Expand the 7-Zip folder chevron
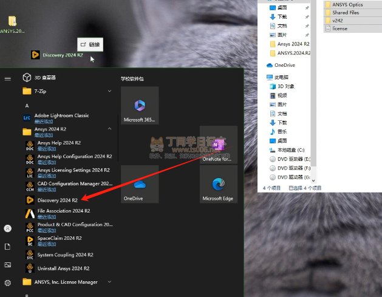Viewport: 382px width, 297px height. click(x=110, y=91)
